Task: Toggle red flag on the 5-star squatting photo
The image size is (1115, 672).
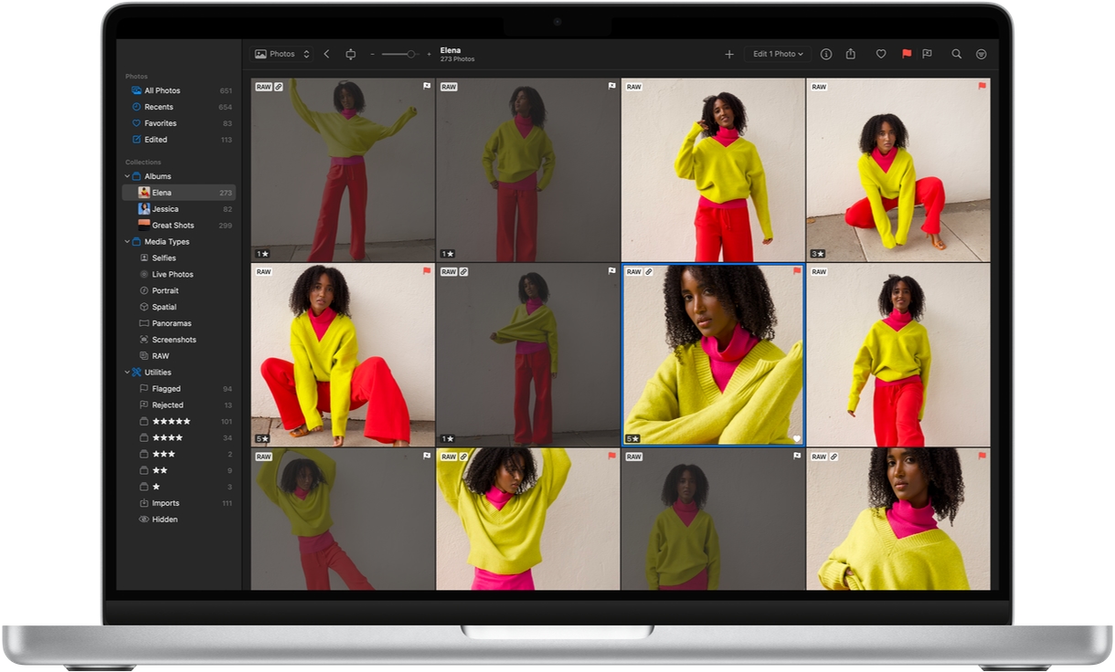Action: 427,271
